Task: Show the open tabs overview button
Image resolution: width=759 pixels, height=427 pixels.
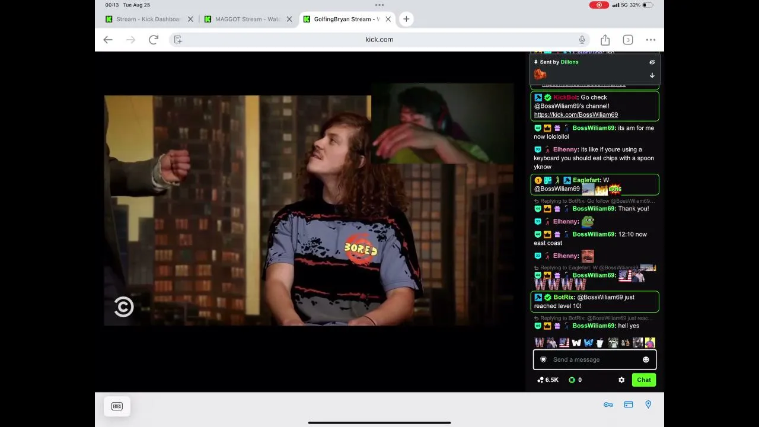Action: coord(628,40)
